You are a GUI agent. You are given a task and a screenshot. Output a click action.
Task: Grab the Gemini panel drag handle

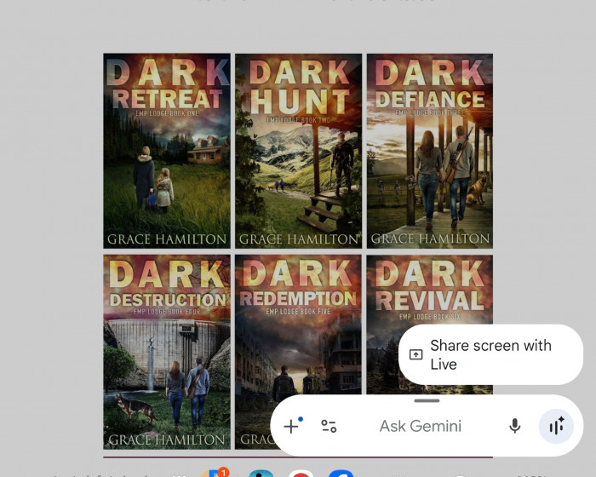[427, 400]
